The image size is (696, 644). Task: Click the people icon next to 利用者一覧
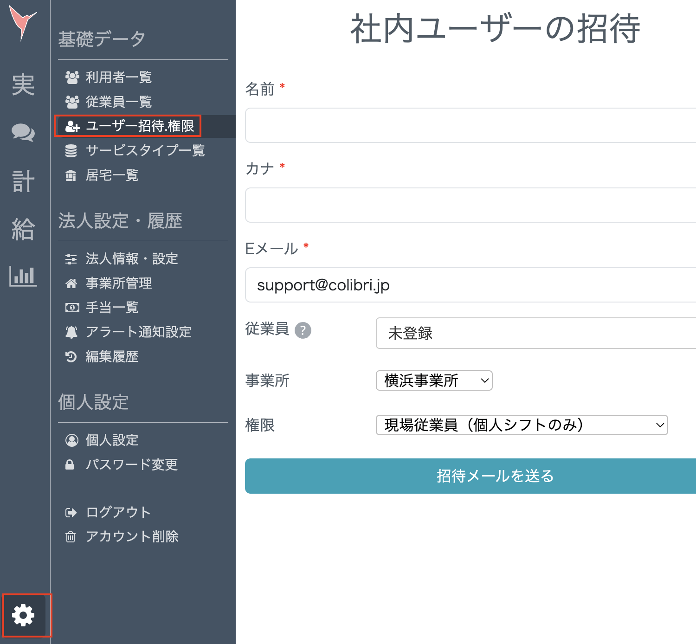click(x=72, y=77)
